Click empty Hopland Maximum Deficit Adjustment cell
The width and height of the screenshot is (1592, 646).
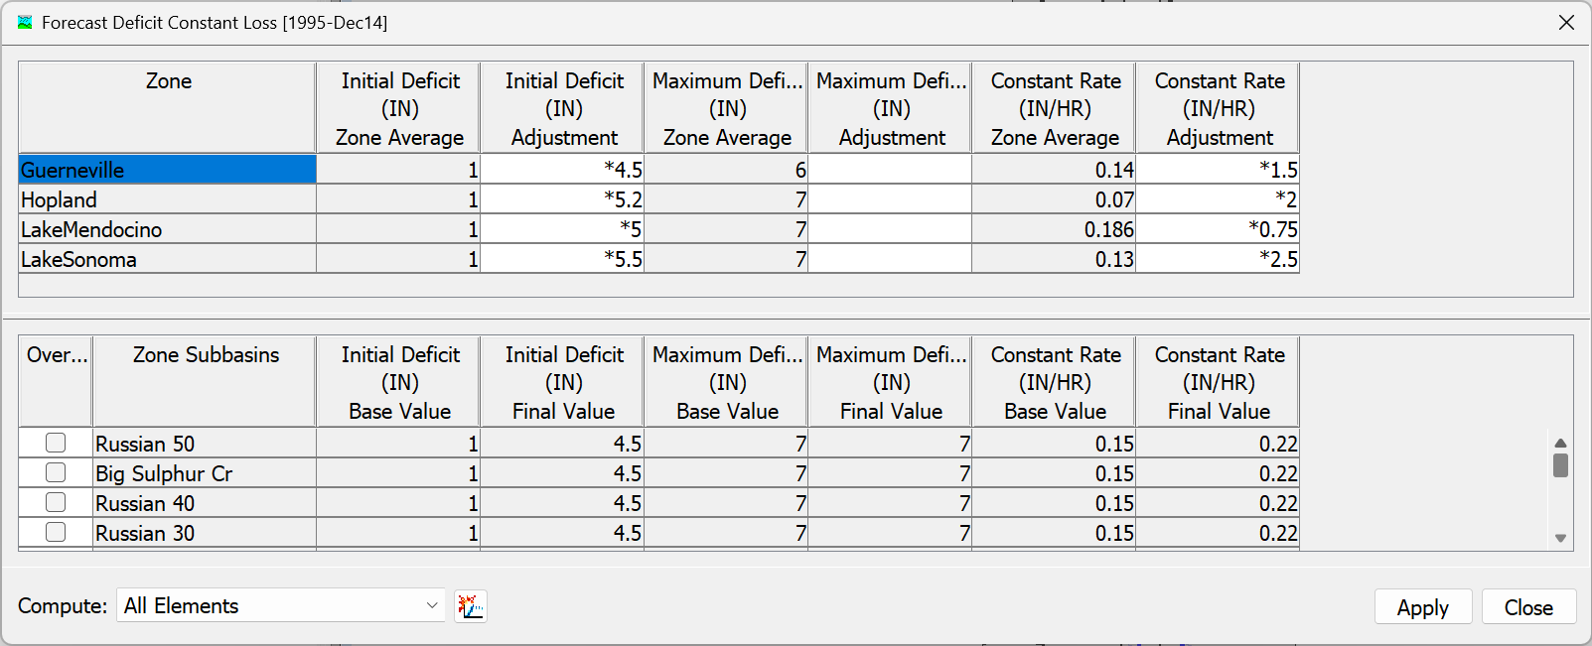coord(890,199)
